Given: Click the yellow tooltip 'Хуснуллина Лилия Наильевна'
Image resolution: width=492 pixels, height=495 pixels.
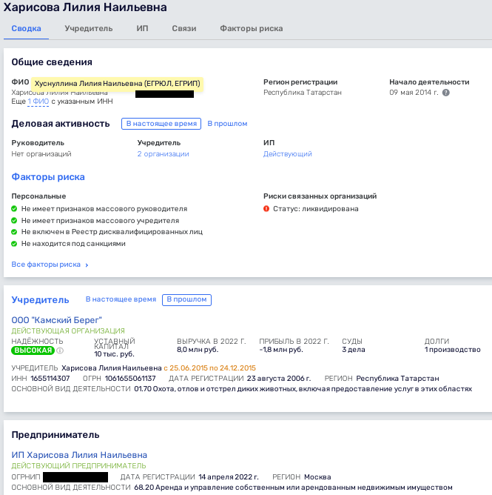Looking at the screenshot, I should 117,84.
